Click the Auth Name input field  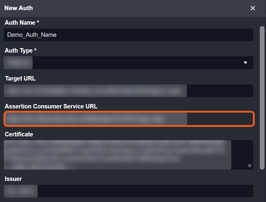click(128, 35)
